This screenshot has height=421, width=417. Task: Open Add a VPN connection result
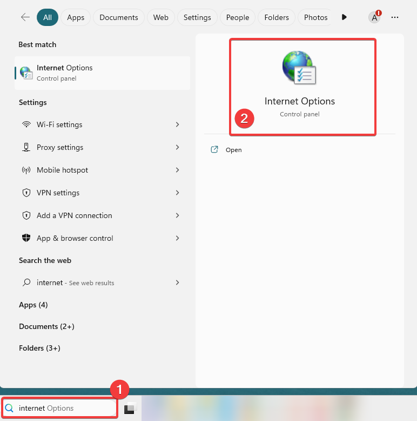click(x=103, y=215)
